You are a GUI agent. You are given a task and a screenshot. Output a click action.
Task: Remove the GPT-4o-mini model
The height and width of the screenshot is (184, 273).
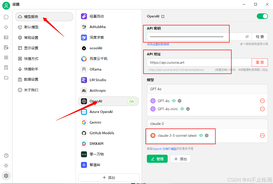pos(262,109)
